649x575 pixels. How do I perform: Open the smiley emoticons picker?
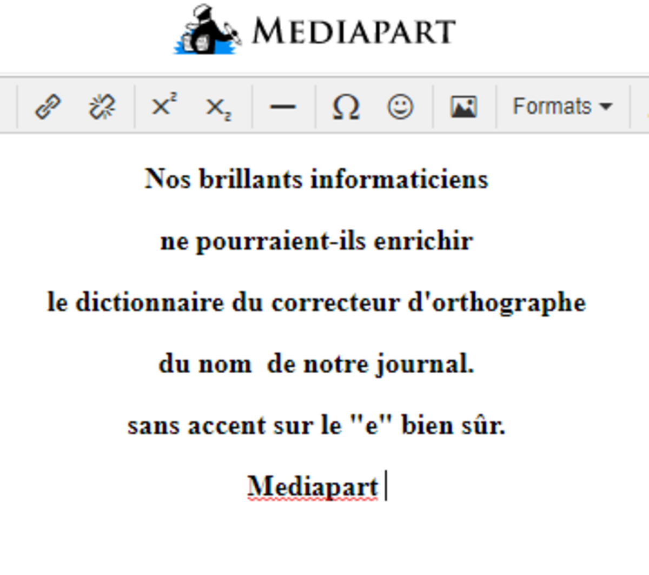(x=400, y=107)
